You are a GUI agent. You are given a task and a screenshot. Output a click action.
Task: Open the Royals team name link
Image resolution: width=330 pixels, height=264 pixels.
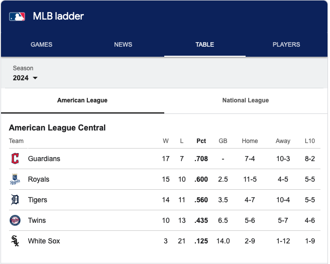pos(39,179)
